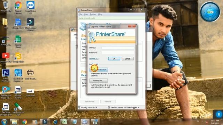Open the Mobile Partner desktop shortcut
The image size is (223, 125).
(18, 92)
